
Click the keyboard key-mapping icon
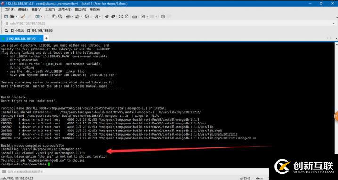click(135, 16)
